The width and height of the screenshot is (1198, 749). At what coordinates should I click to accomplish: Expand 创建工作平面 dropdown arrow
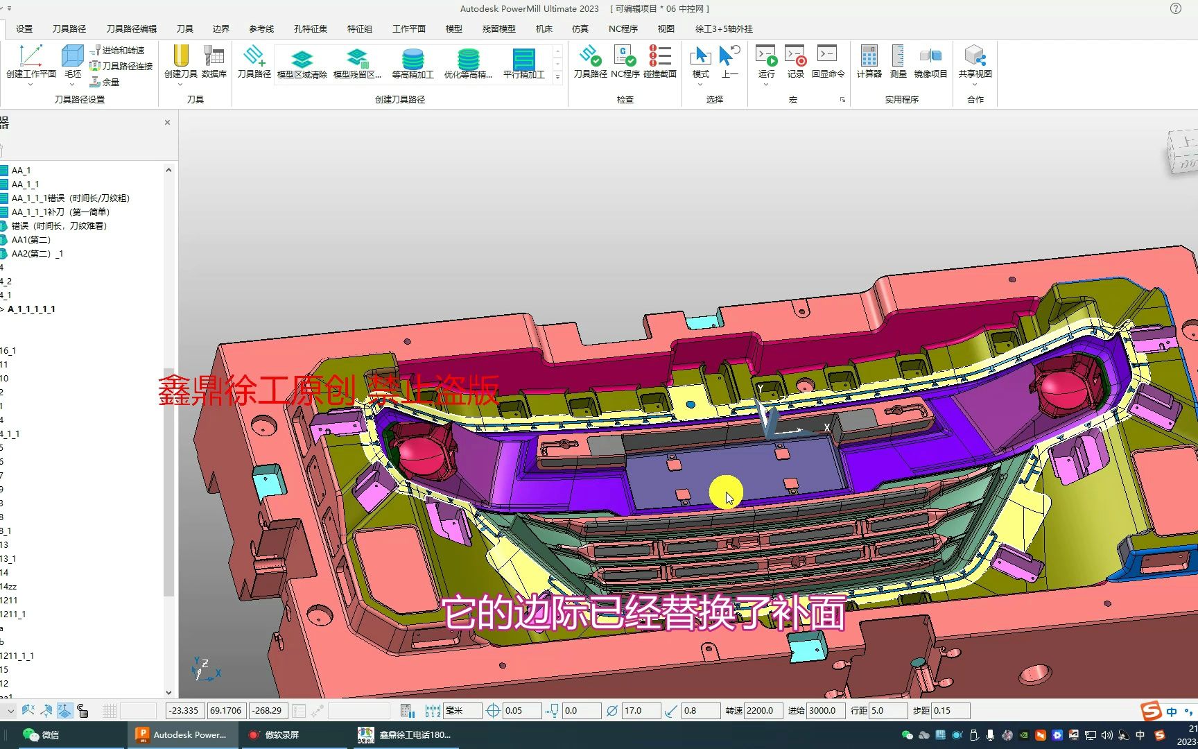coord(31,85)
